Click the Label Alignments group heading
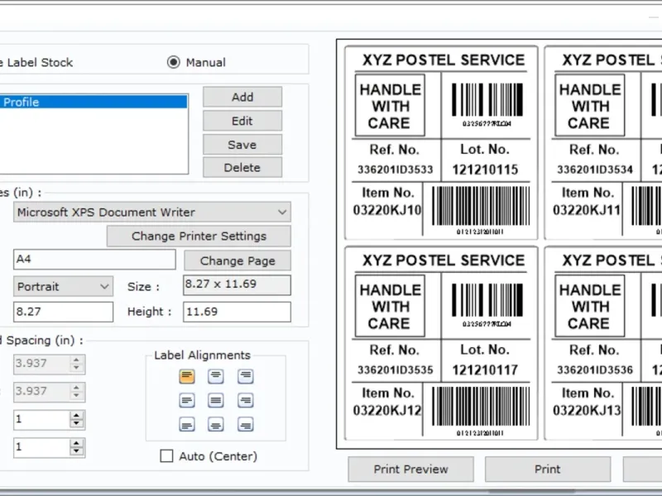The width and height of the screenshot is (662, 496). [202, 355]
